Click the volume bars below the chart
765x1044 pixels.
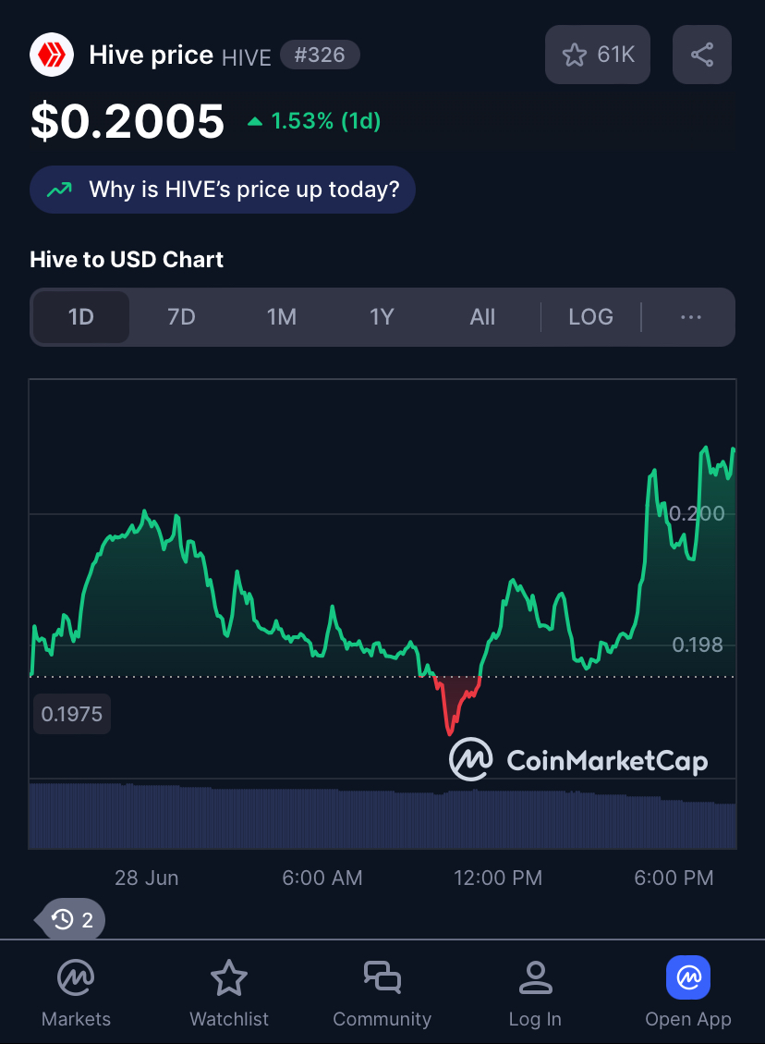click(382, 817)
